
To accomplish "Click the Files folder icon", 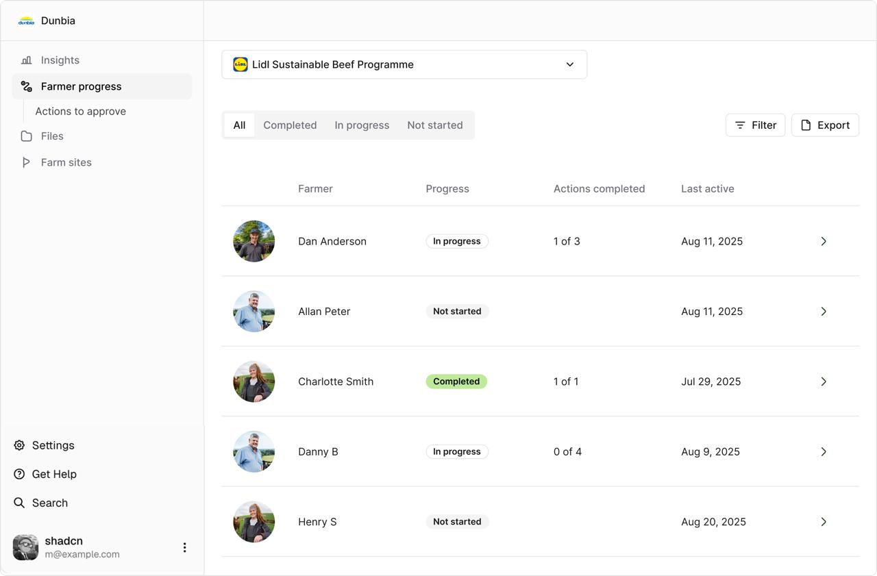I will point(26,136).
